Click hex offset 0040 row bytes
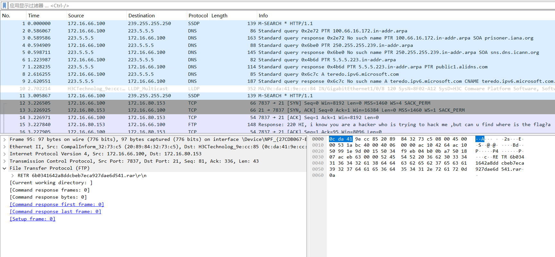The image size is (555, 257). click(x=398, y=163)
